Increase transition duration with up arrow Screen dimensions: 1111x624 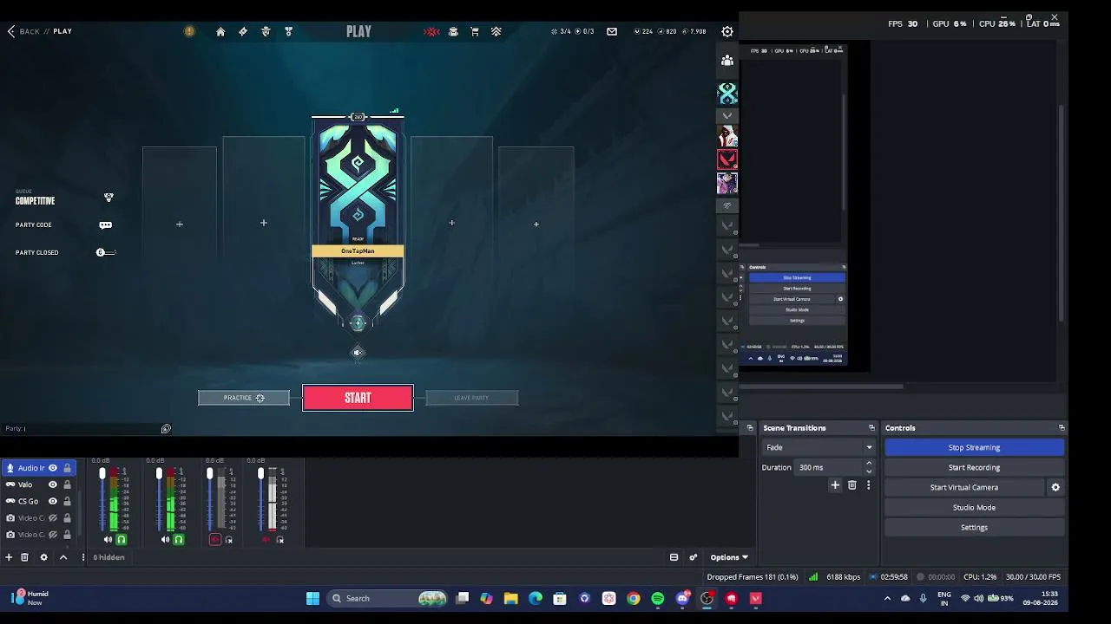click(869, 464)
